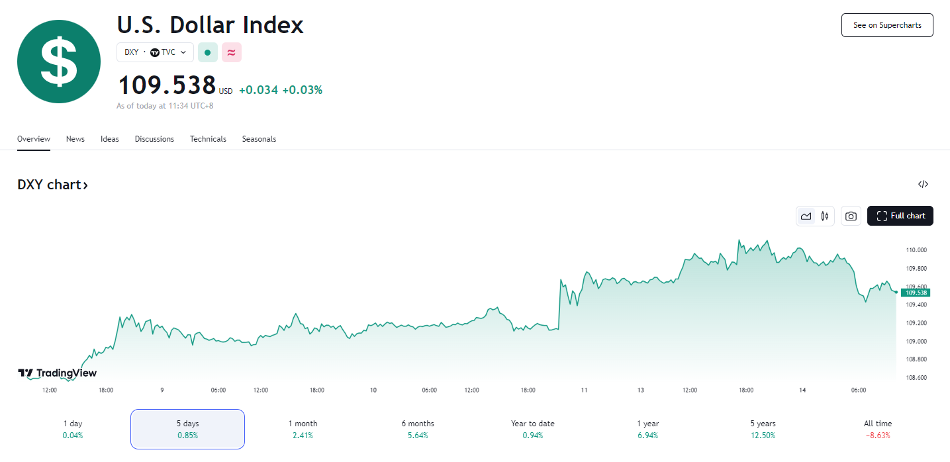Click the pink approximate-sign data icon

232,52
